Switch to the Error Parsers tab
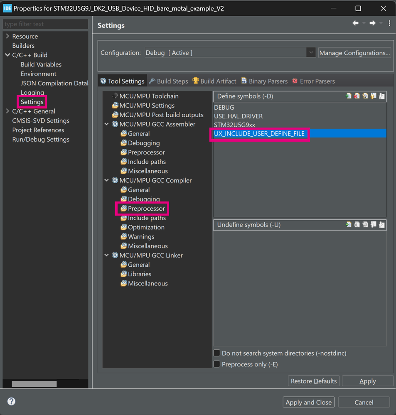This screenshot has height=415, width=396. (314, 81)
